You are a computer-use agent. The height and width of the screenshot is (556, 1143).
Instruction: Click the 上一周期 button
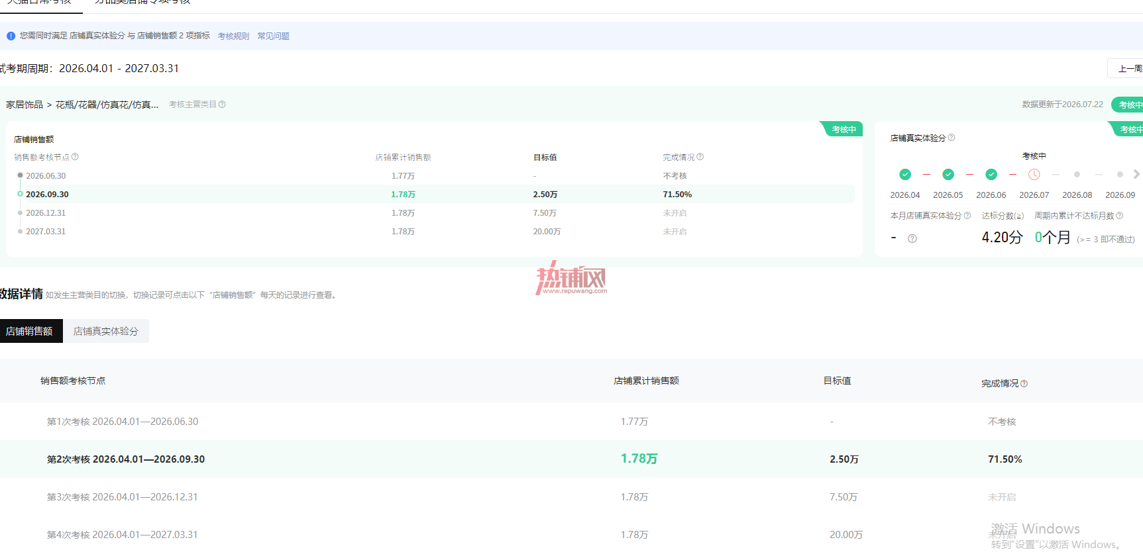pyautogui.click(x=1126, y=68)
